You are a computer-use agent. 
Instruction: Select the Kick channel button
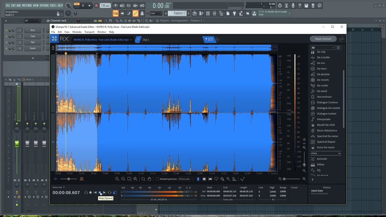[x=33, y=30]
